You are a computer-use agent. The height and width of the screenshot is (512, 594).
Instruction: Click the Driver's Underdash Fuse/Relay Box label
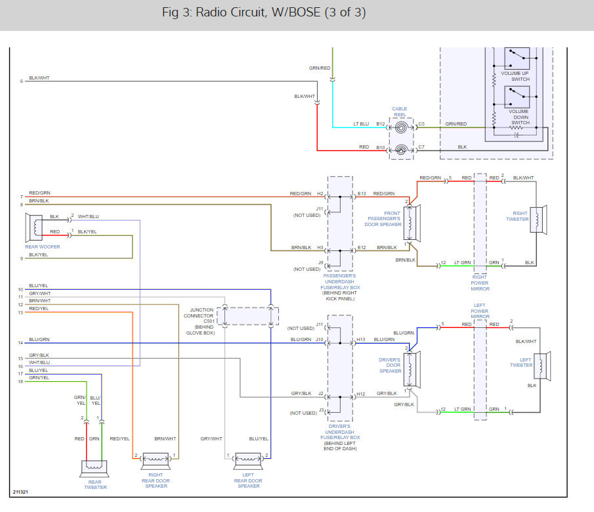pos(340,437)
